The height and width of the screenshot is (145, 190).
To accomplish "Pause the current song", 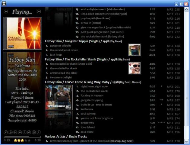I will tap(24, 132).
